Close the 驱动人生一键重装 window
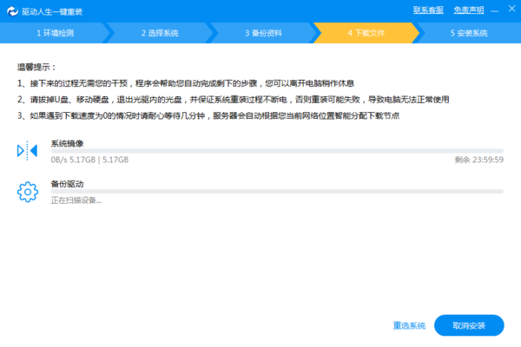 510,10
